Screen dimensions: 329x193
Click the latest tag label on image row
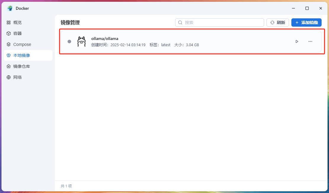tap(166, 45)
